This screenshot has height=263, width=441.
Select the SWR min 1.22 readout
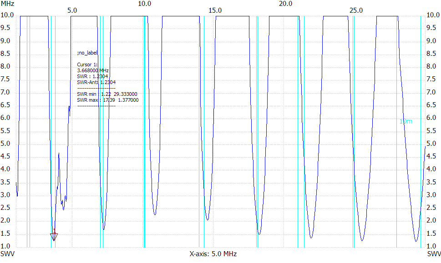(108, 94)
